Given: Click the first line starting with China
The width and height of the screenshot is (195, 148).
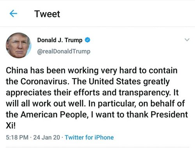Looking at the screenshot, I should (x=92, y=71).
